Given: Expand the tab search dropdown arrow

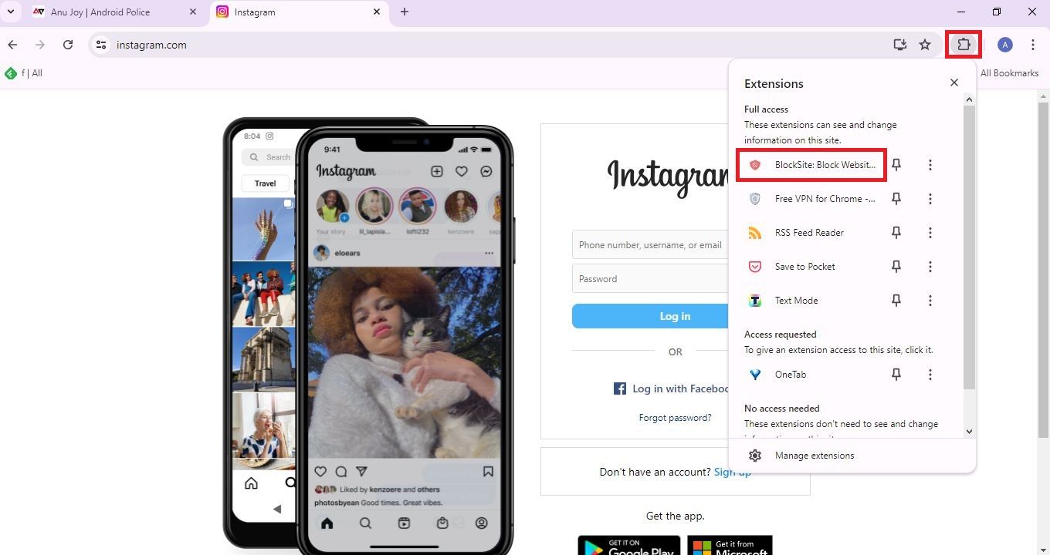Looking at the screenshot, I should [x=11, y=12].
